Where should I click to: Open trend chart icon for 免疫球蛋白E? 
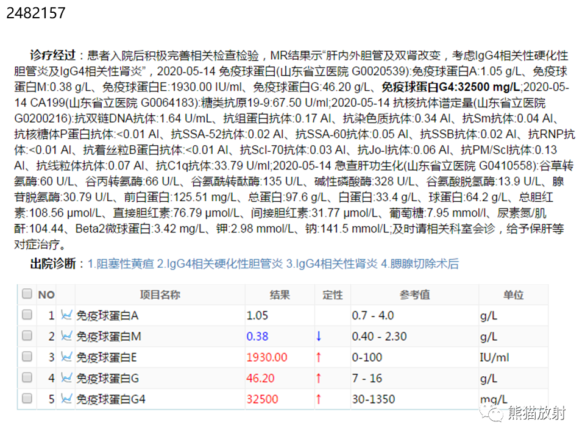(x=66, y=357)
